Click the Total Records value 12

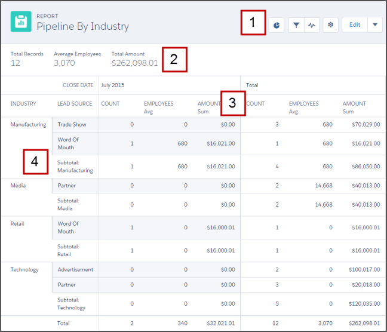tap(16, 63)
